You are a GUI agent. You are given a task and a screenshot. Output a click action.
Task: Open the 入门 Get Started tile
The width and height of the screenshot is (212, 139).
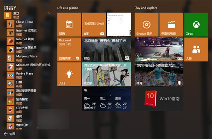(x=69, y=74)
